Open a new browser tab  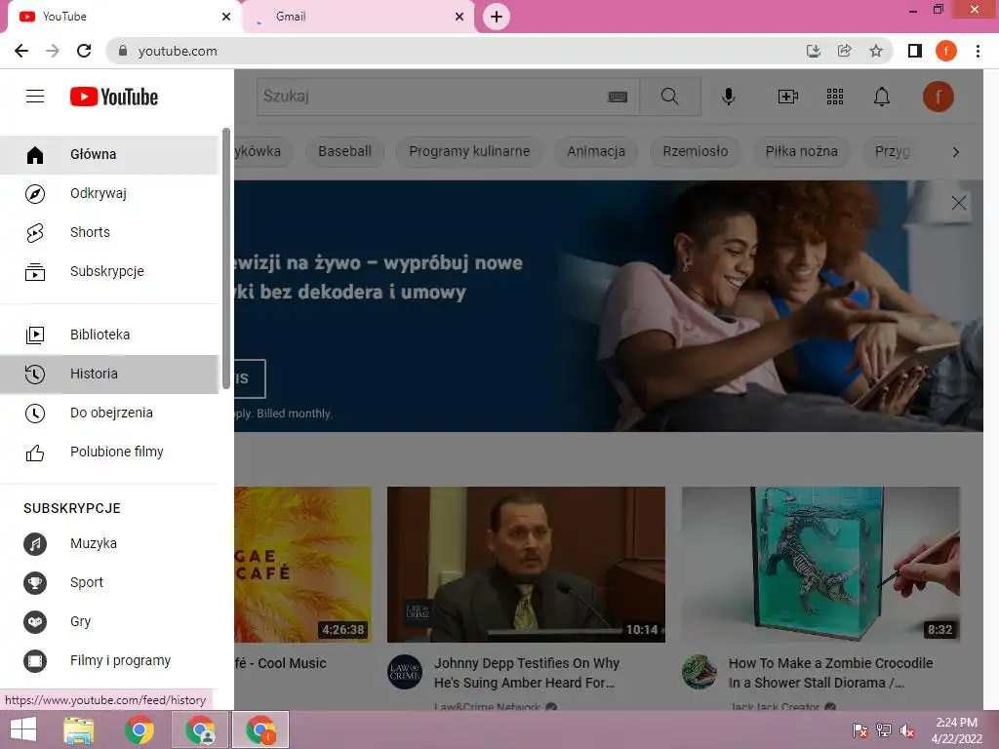click(497, 17)
